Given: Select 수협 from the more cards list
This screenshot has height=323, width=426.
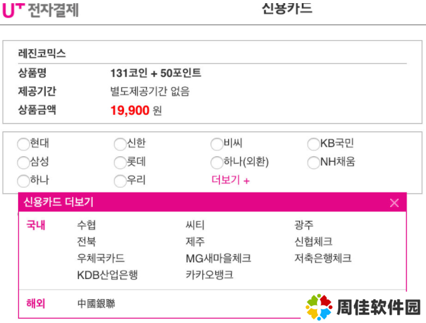Looking at the screenshot, I should pos(86,225).
